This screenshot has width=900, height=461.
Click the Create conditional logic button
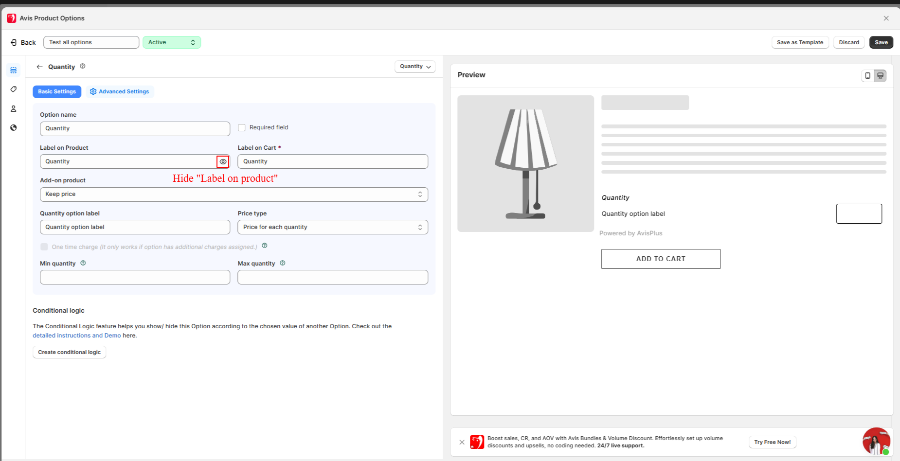click(x=69, y=352)
